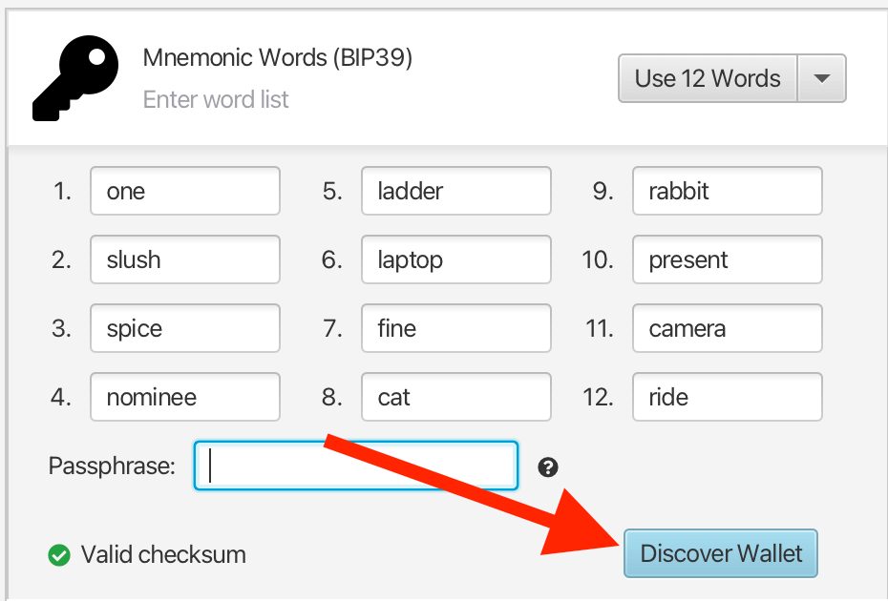Screen dimensions: 888x601
Task: Click the black key icon
Action: (x=78, y=80)
